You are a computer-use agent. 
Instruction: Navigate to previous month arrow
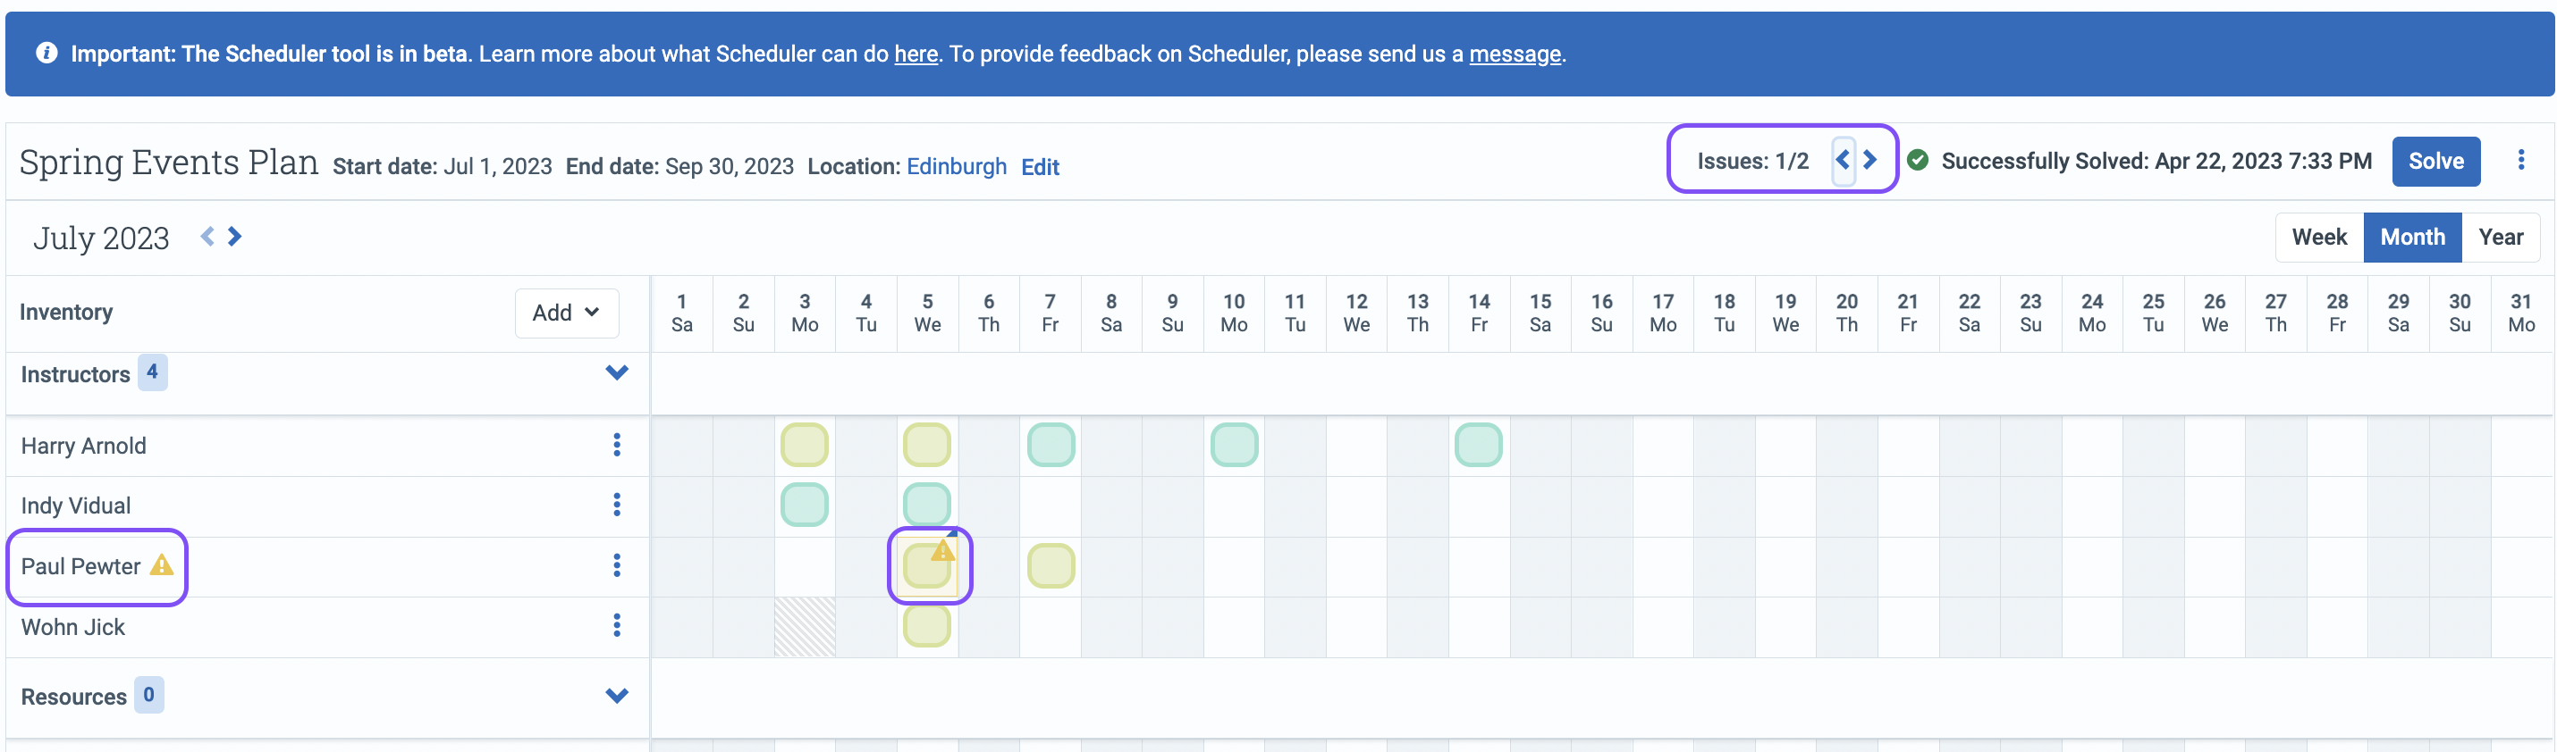point(207,236)
